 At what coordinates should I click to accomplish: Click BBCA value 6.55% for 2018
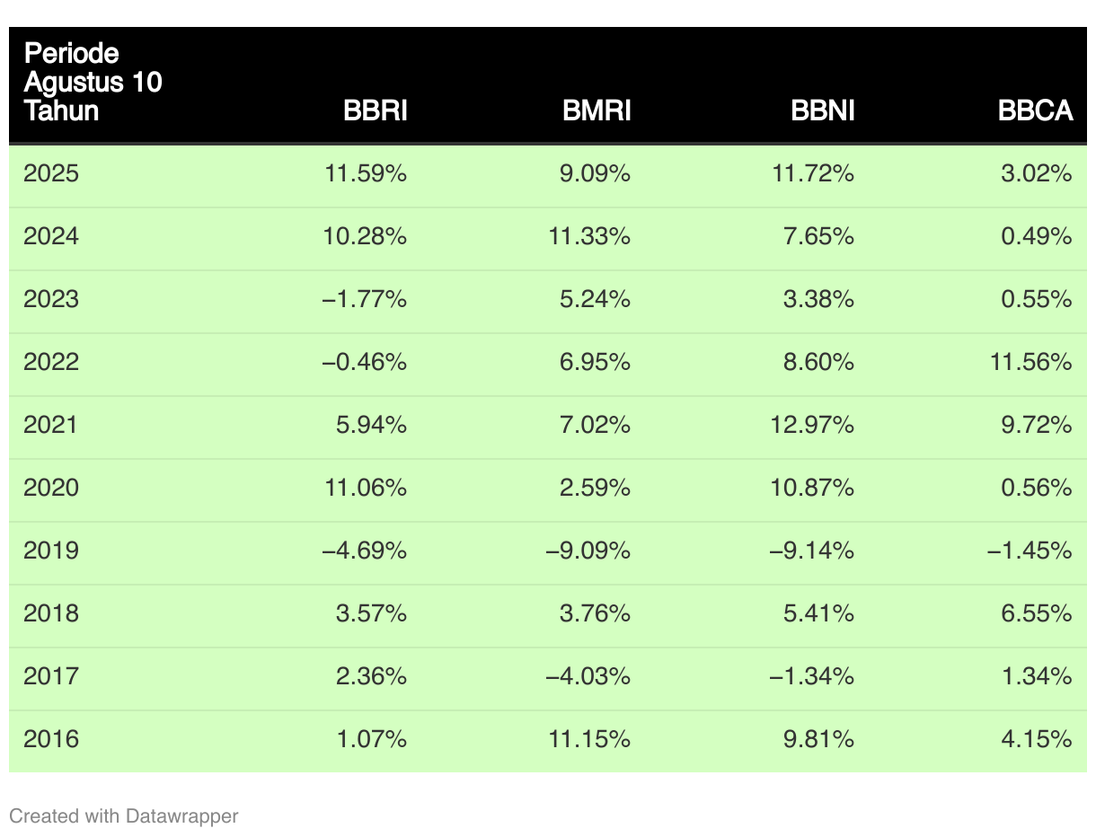pyautogui.click(x=1037, y=613)
